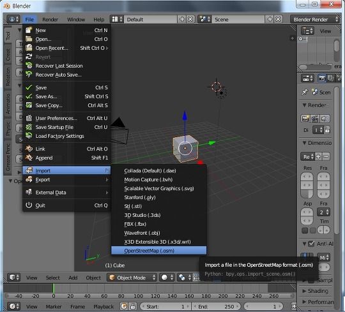This screenshot has width=345, height=312.
Task: Open the 3D viewport Object menu
Action: click(x=93, y=278)
